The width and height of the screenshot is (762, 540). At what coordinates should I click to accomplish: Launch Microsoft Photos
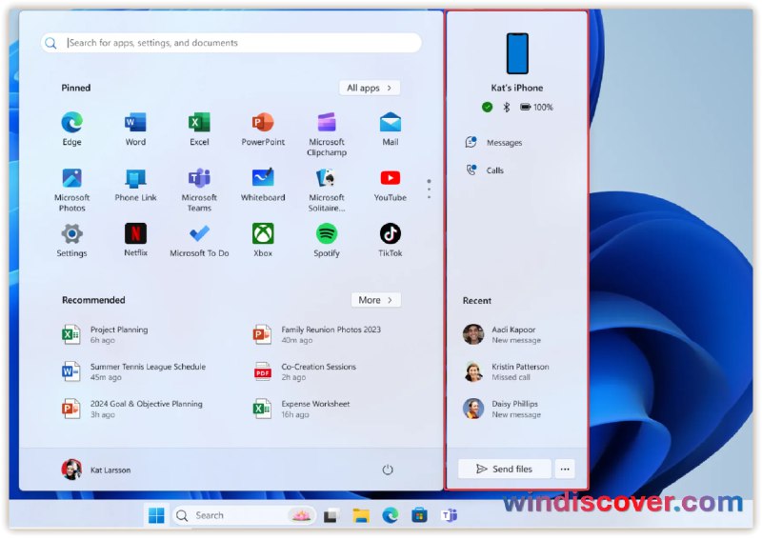point(72,190)
